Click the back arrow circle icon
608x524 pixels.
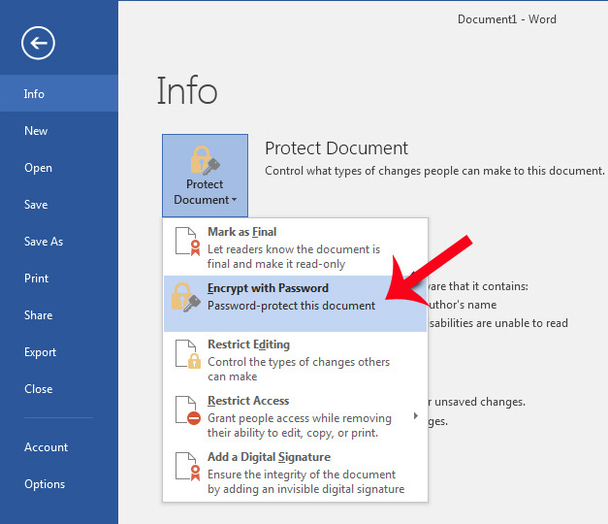(x=38, y=43)
